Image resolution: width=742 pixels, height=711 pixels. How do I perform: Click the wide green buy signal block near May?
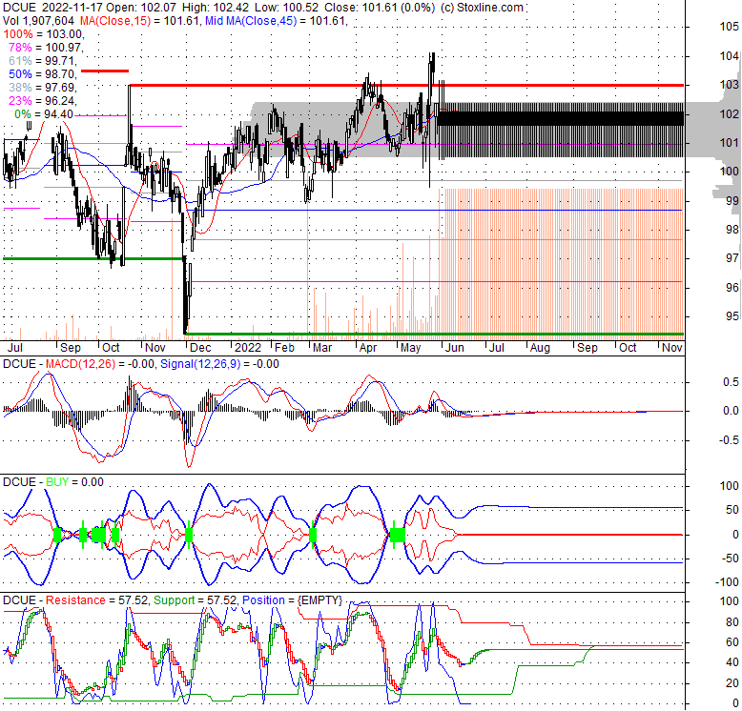click(397, 535)
